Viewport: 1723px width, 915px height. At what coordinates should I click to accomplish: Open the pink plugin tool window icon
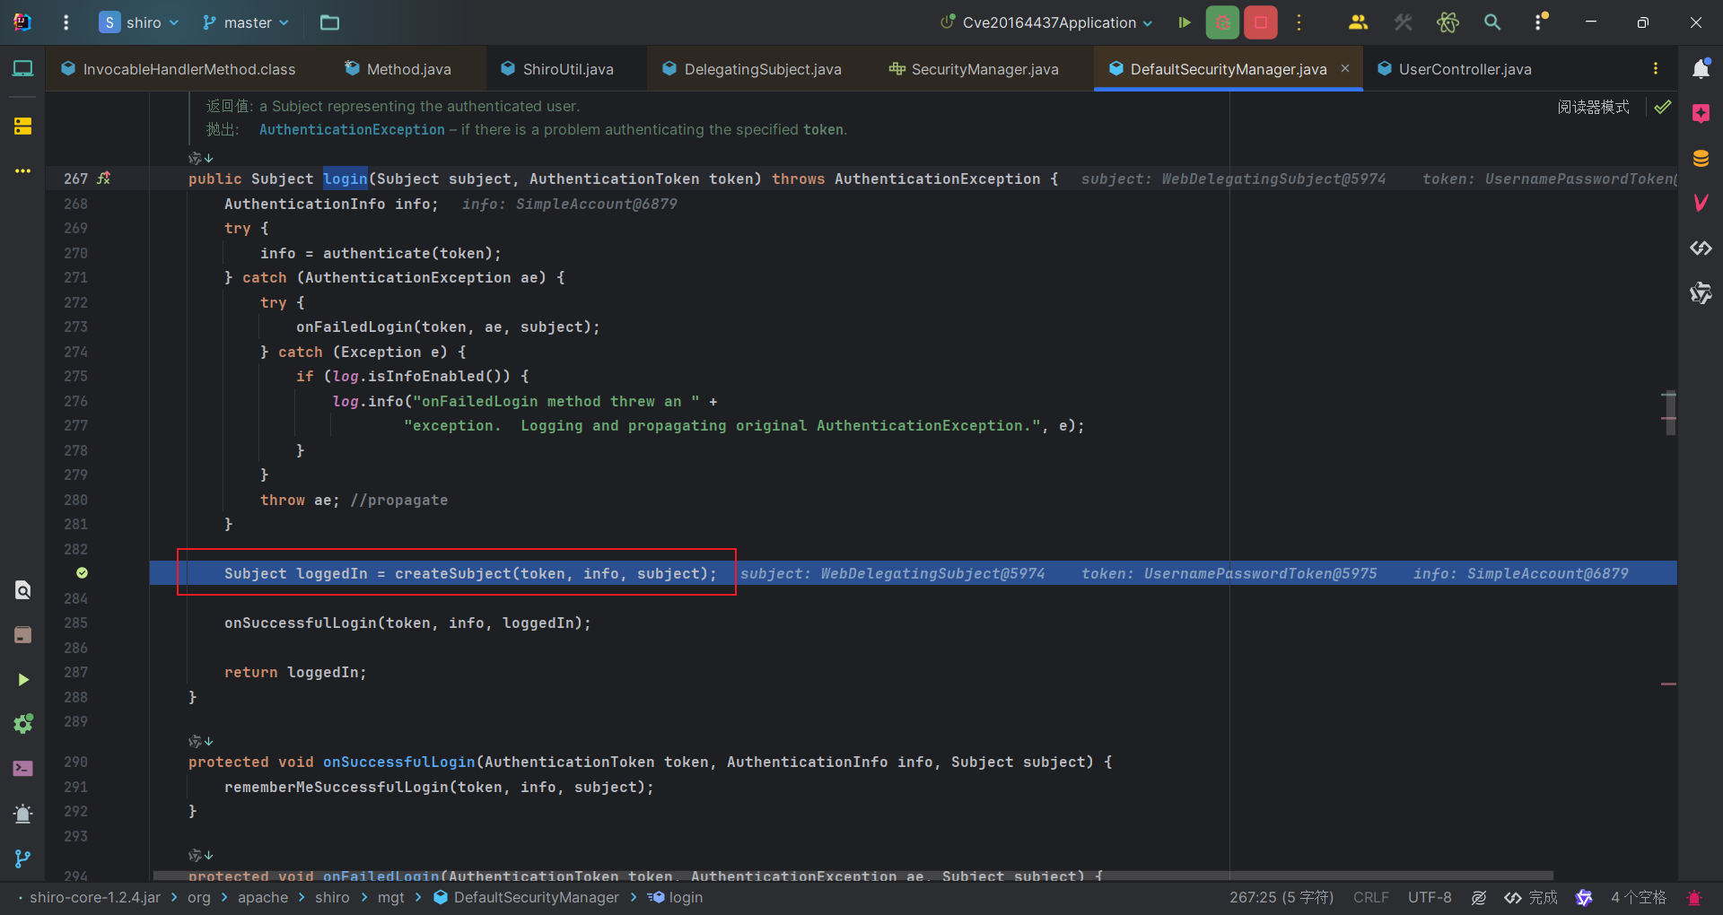(x=1701, y=113)
